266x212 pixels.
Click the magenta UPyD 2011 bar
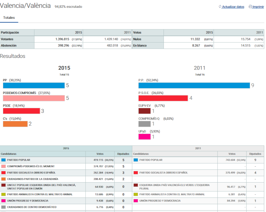tap(144, 137)
